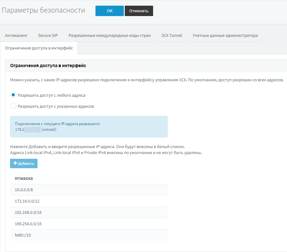Open 'Учетные данные администратора' tab
This screenshot has width=287, height=252.
225,36
